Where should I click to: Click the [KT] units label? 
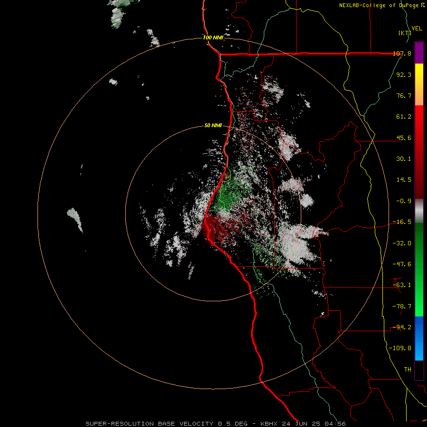click(405, 33)
